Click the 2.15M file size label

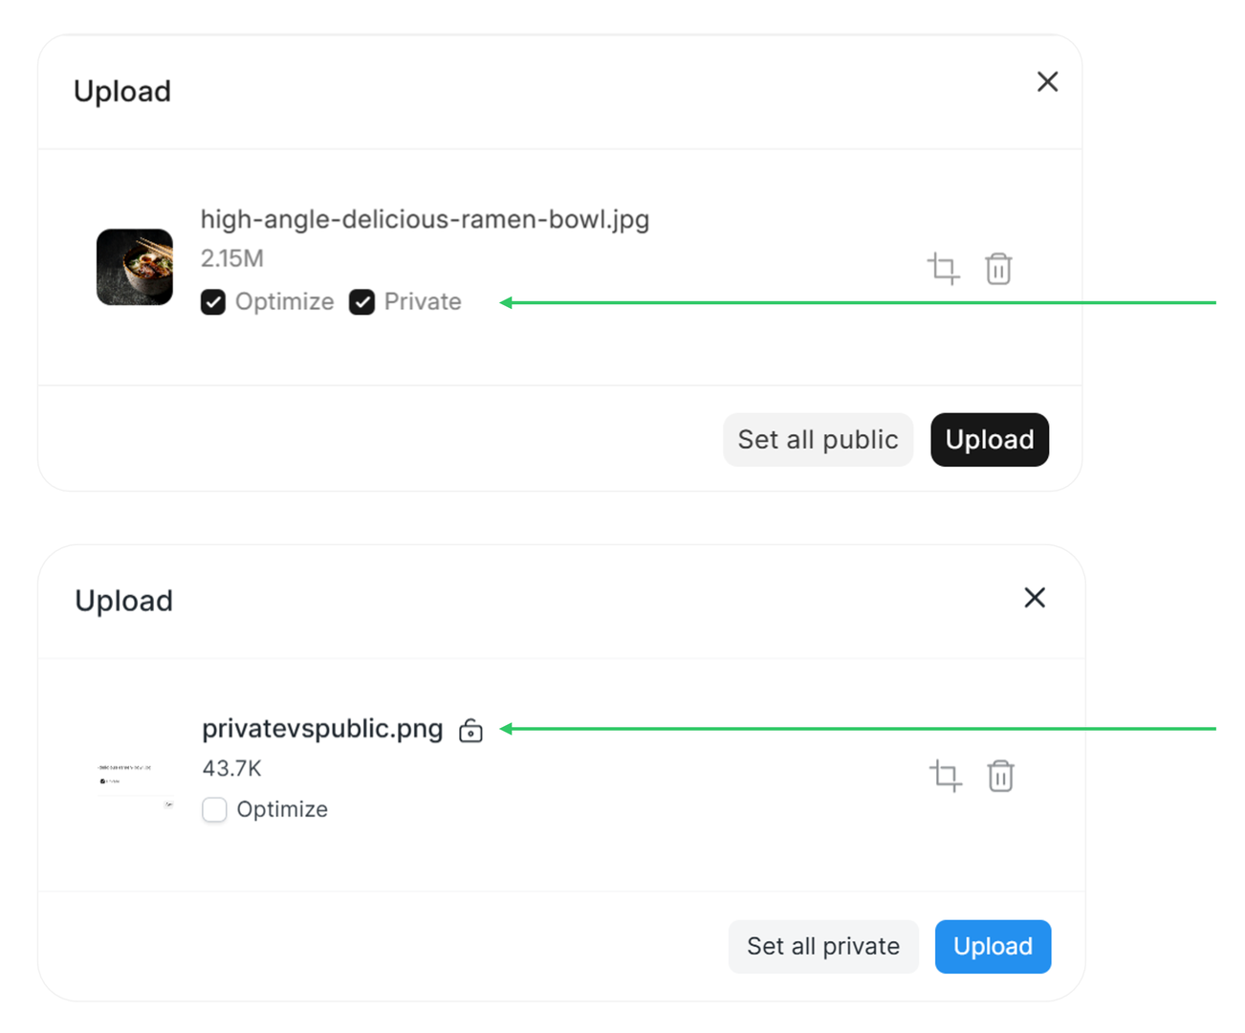[x=232, y=259]
